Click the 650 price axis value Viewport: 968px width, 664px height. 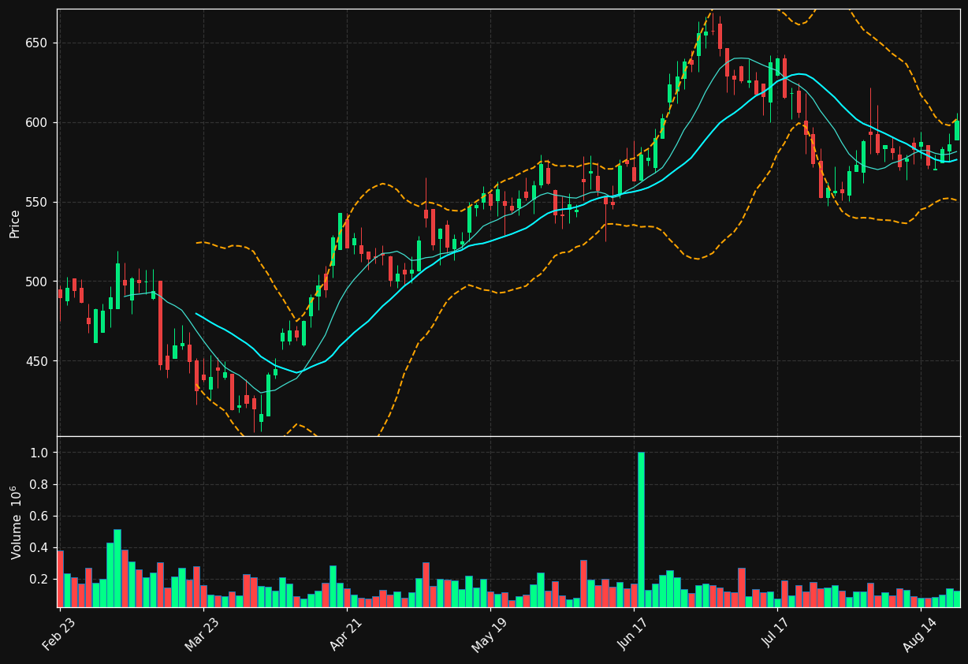point(37,43)
